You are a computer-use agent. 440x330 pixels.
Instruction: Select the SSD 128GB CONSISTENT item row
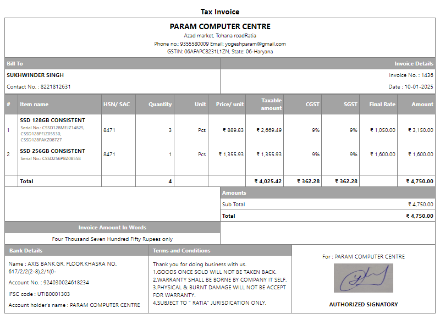(53, 120)
